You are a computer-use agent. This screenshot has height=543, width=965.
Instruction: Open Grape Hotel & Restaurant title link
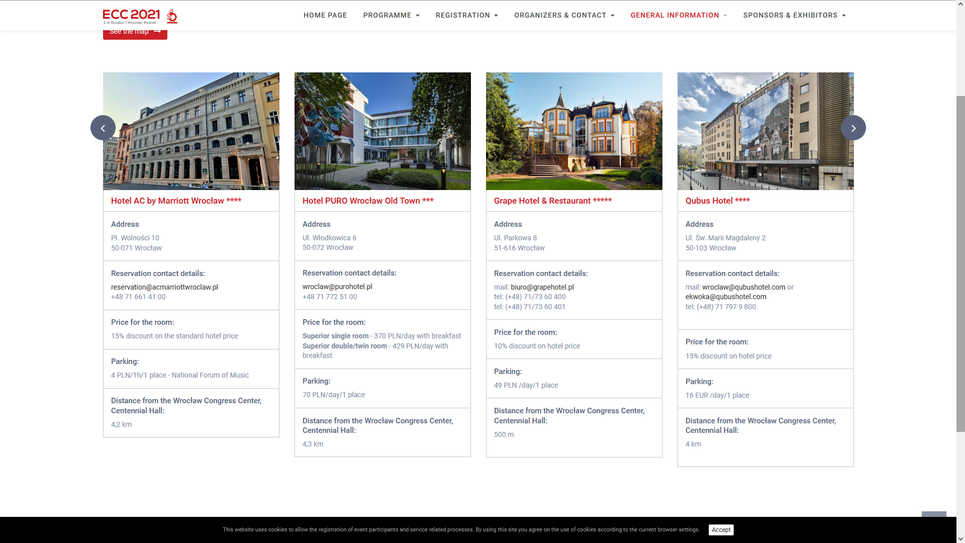[x=552, y=201]
